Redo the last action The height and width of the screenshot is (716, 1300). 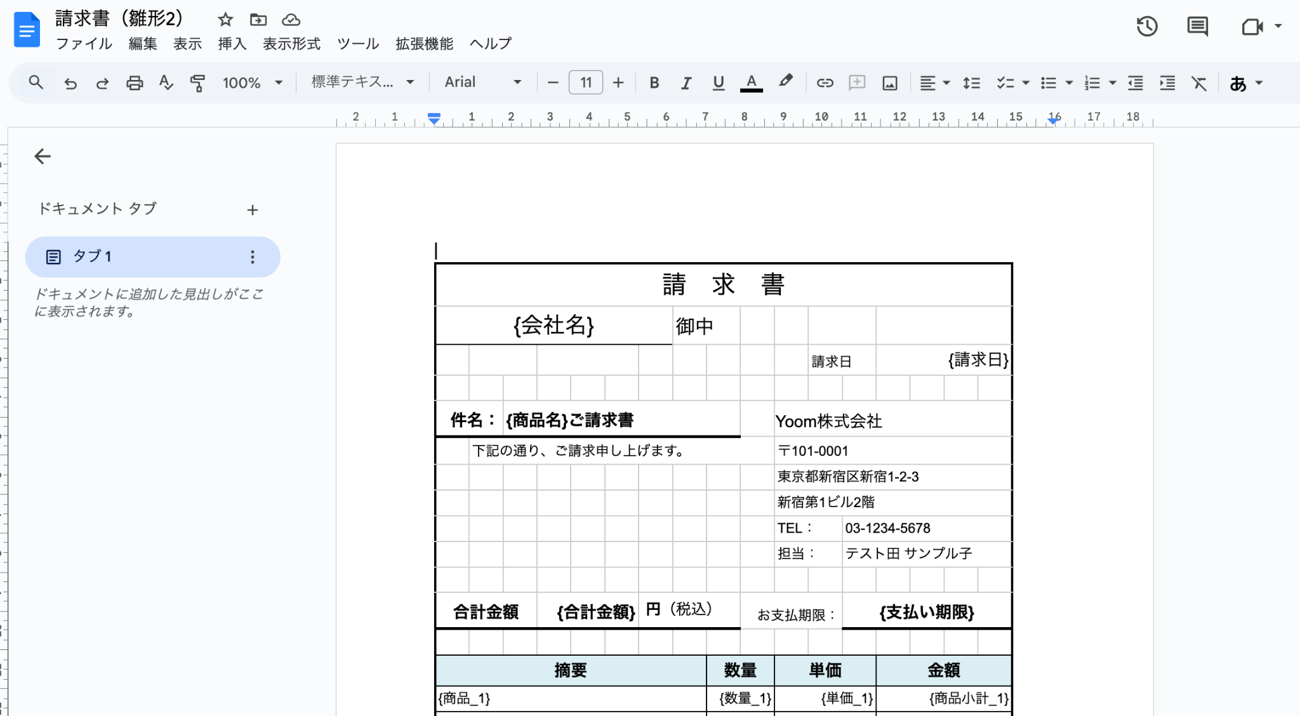coord(102,83)
